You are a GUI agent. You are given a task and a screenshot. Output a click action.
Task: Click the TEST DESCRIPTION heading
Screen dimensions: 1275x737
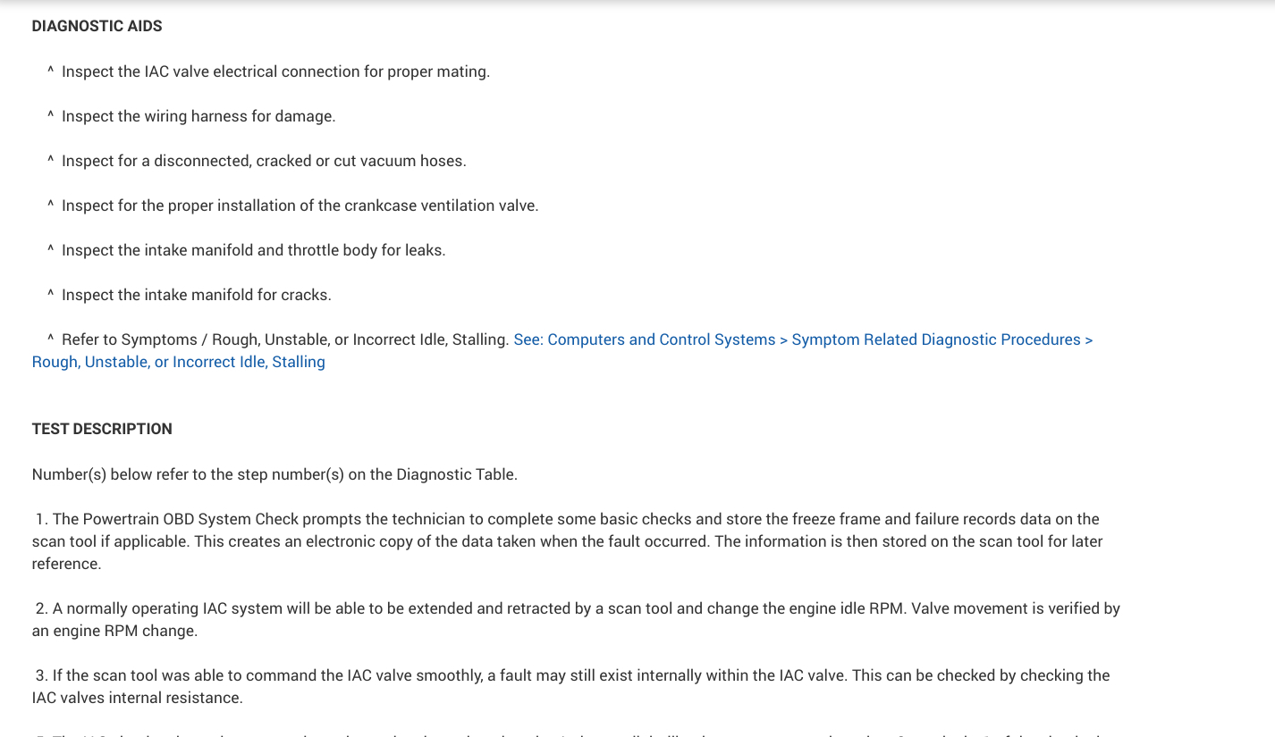coord(102,429)
